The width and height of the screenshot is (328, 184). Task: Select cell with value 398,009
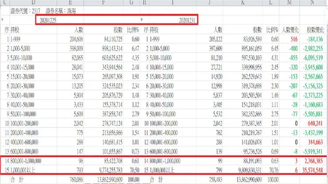76,49
